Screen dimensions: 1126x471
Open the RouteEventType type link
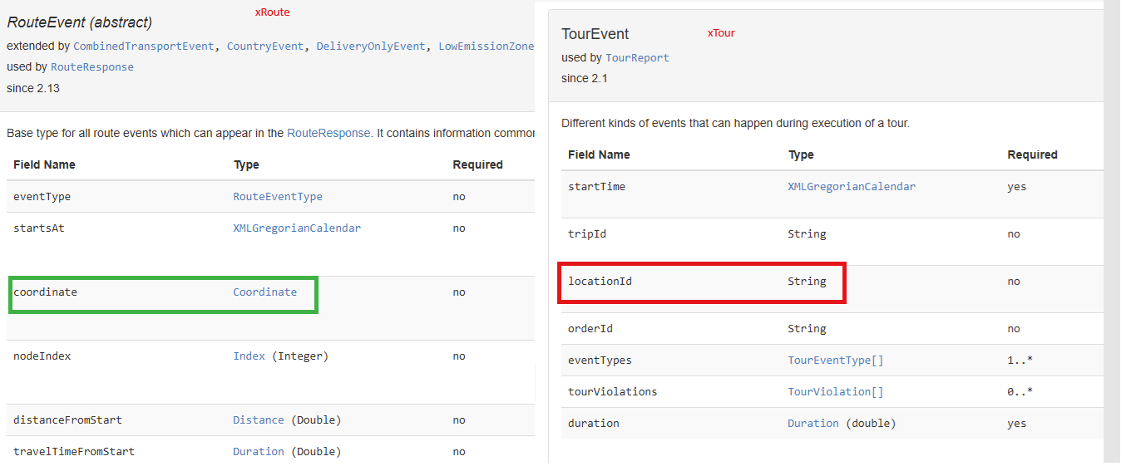tap(278, 197)
